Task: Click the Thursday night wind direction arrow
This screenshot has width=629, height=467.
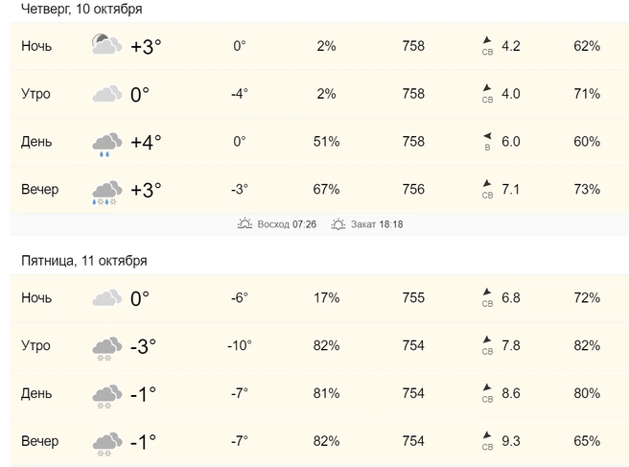Action: tap(487, 40)
